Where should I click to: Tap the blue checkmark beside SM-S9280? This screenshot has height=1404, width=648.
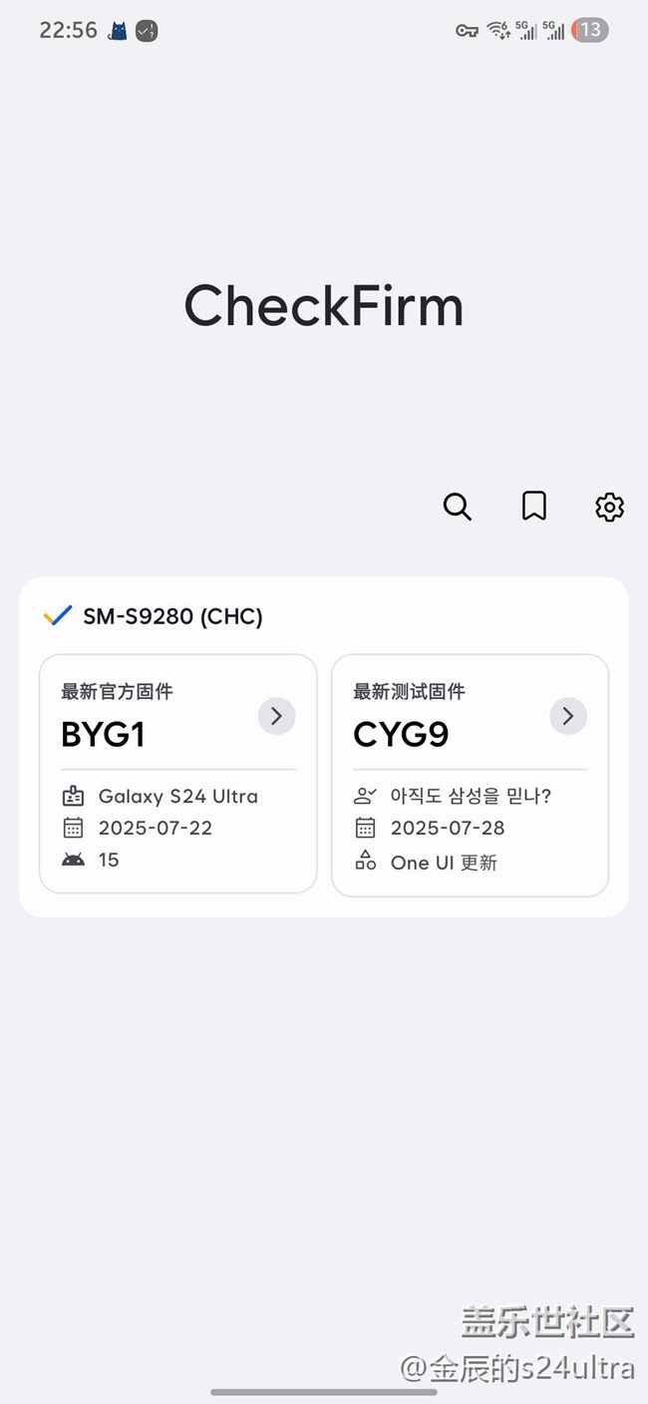[58, 616]
